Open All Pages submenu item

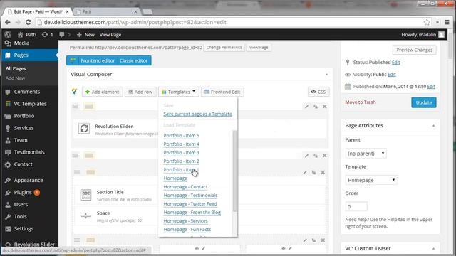[16, 68]
